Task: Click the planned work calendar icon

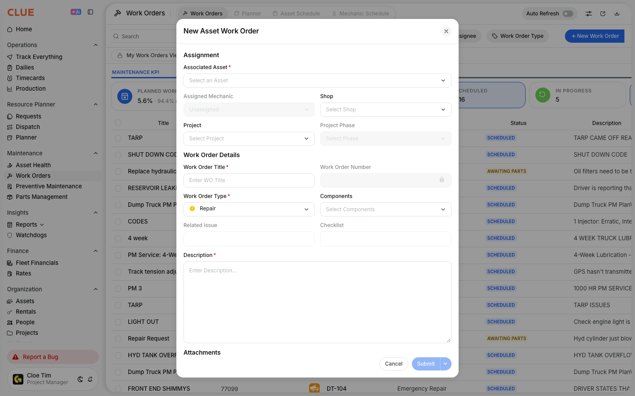Action: pos(125,96)
